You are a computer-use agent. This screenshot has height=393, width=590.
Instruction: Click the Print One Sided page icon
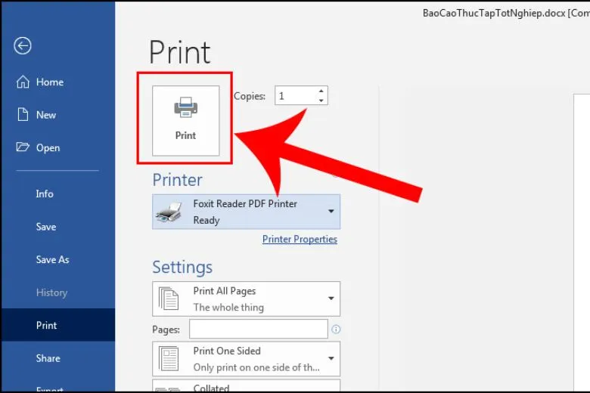(168, 358)
